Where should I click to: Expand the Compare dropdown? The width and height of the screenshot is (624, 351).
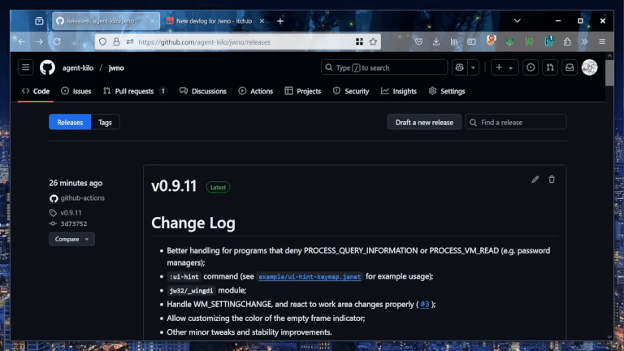point(71,239)
